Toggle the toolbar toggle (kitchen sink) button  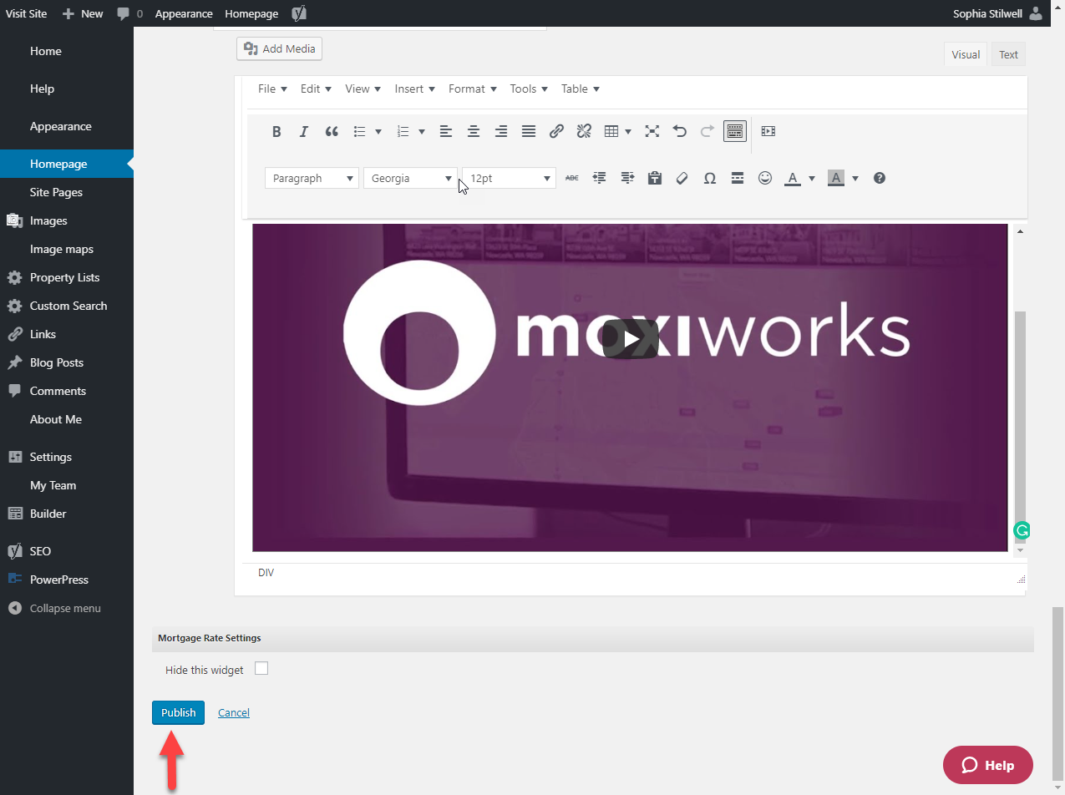pyautogui.click(x=735, y=131)
